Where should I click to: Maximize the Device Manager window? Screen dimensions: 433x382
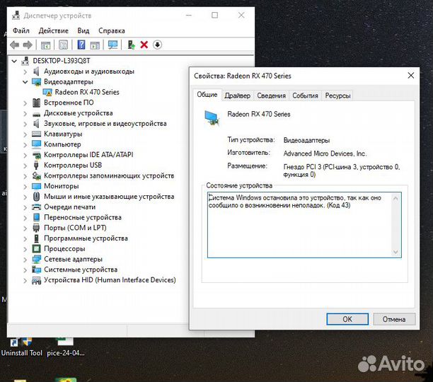(214, 15)
